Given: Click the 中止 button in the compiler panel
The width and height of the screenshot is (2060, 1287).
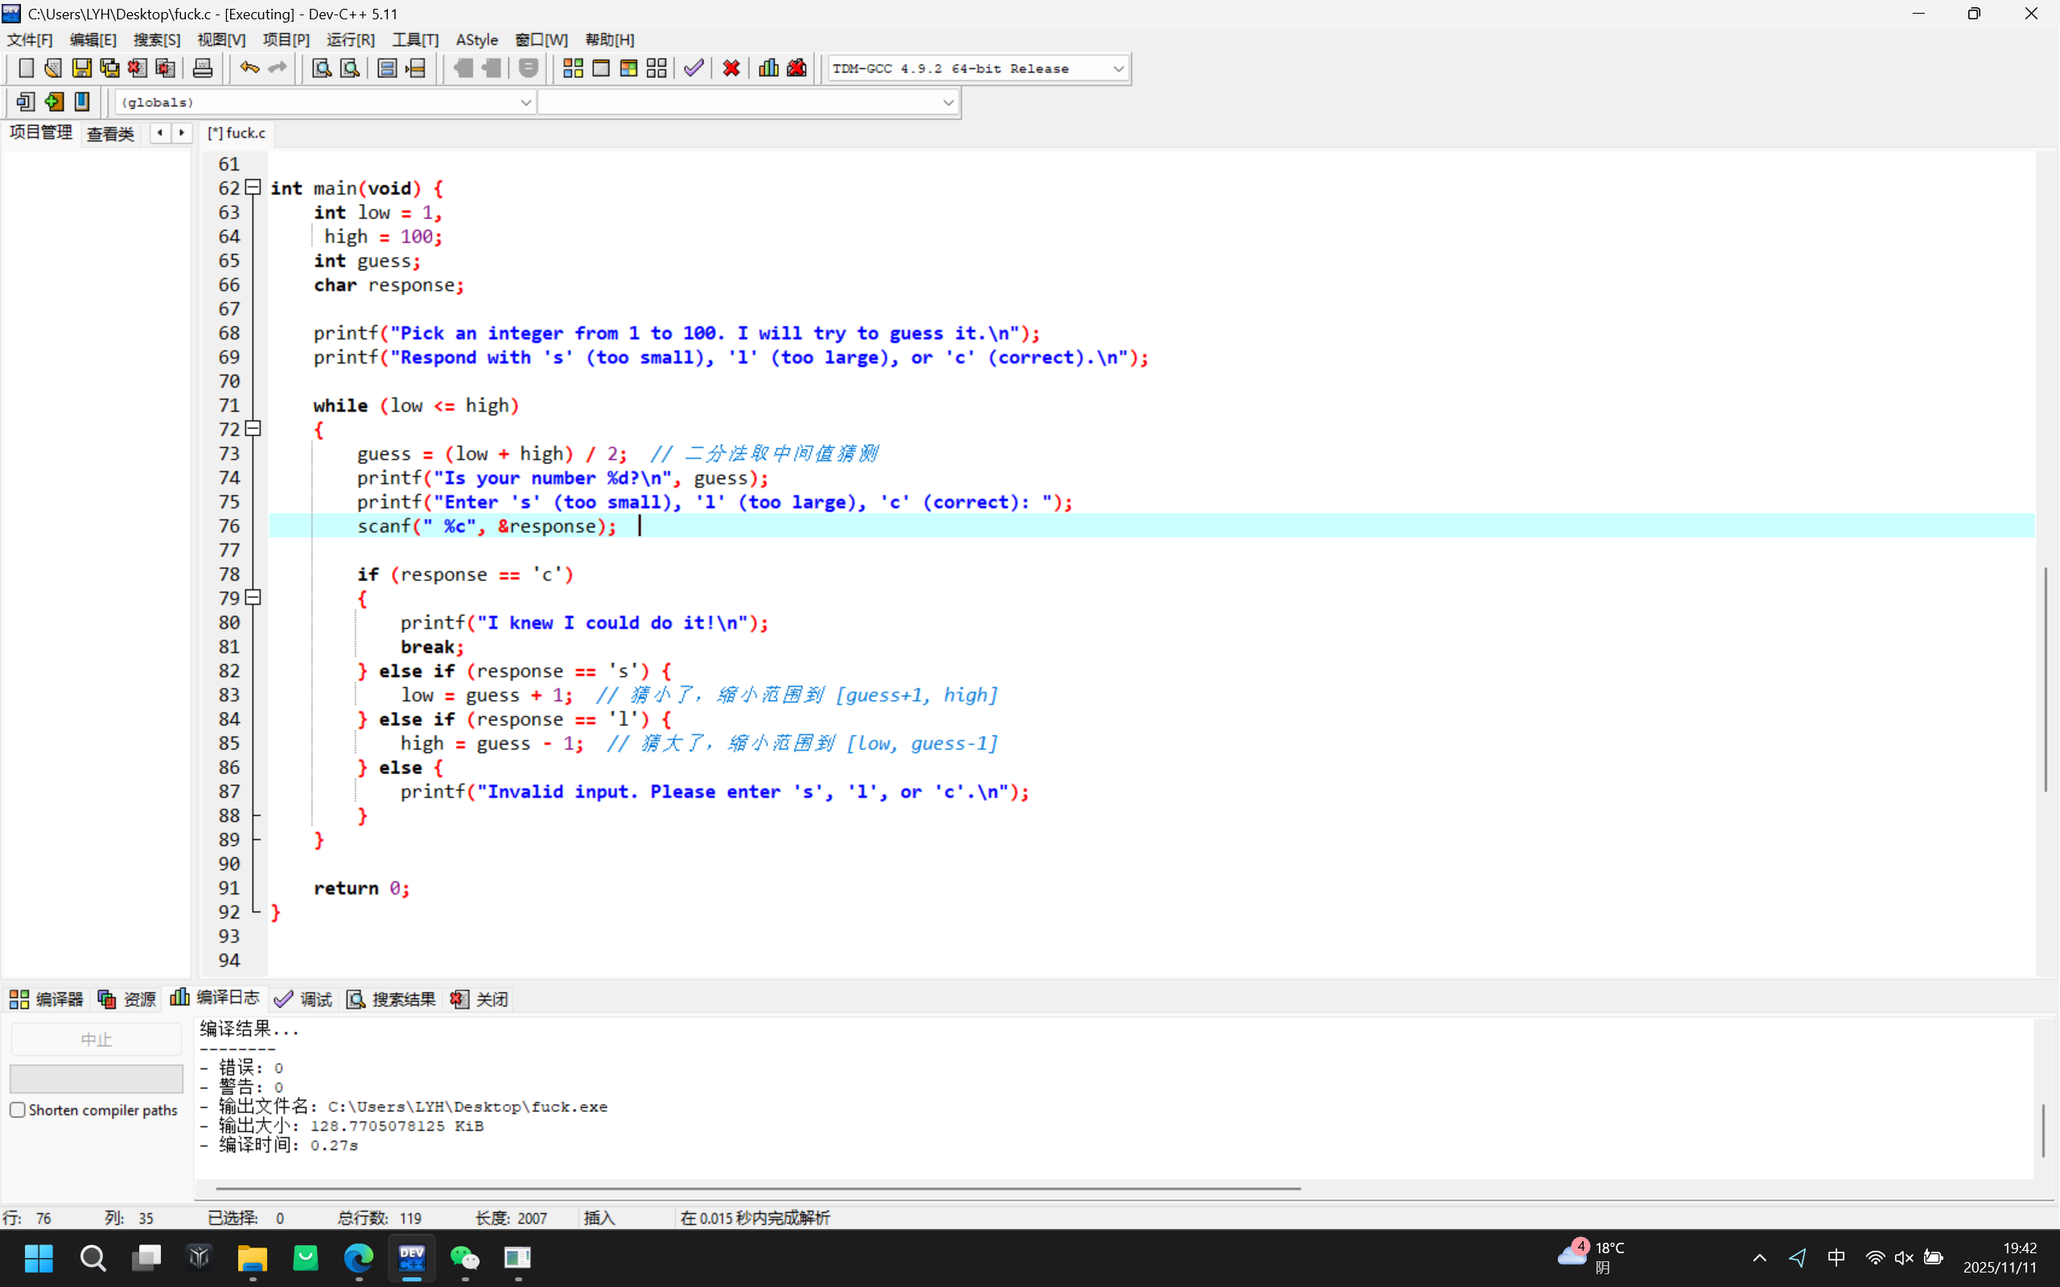Looking at the screenshot, I should click(x=95, y=1038).
